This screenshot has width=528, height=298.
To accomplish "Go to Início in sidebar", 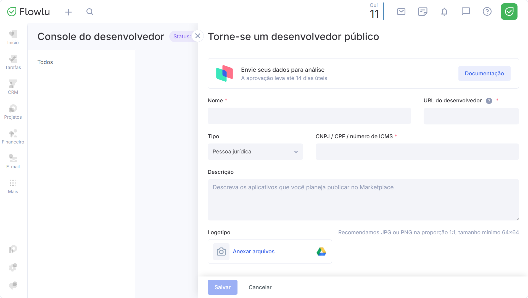I will (13, 37).
